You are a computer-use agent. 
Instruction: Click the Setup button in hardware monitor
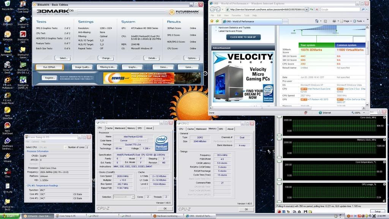[x=378, y=211]
